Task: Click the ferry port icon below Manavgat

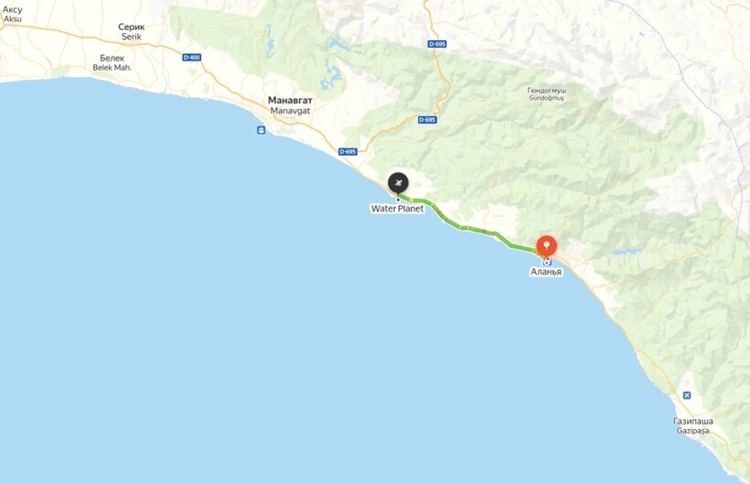Action: (x=261, y=130)
